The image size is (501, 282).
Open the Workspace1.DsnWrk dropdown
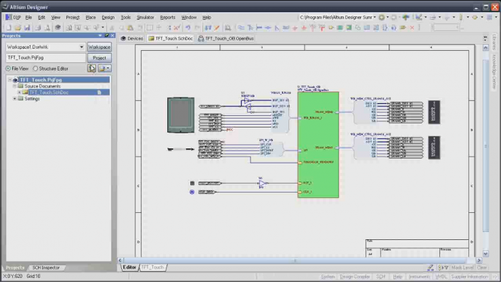click(82, 47)
